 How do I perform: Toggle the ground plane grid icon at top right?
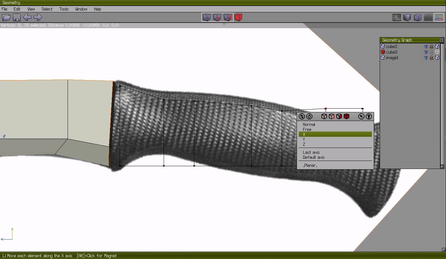click(x=428, y=17)
